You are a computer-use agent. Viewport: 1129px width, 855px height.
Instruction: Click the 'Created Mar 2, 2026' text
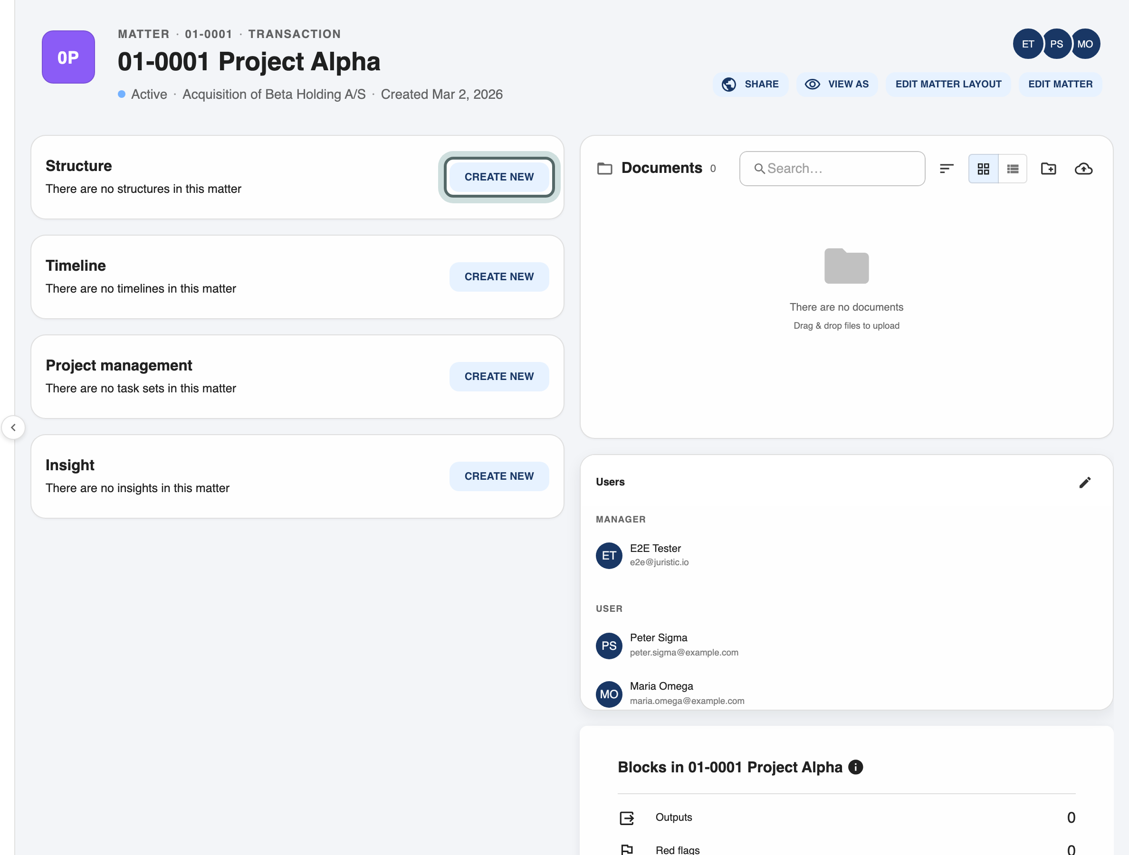pos(441,95)
